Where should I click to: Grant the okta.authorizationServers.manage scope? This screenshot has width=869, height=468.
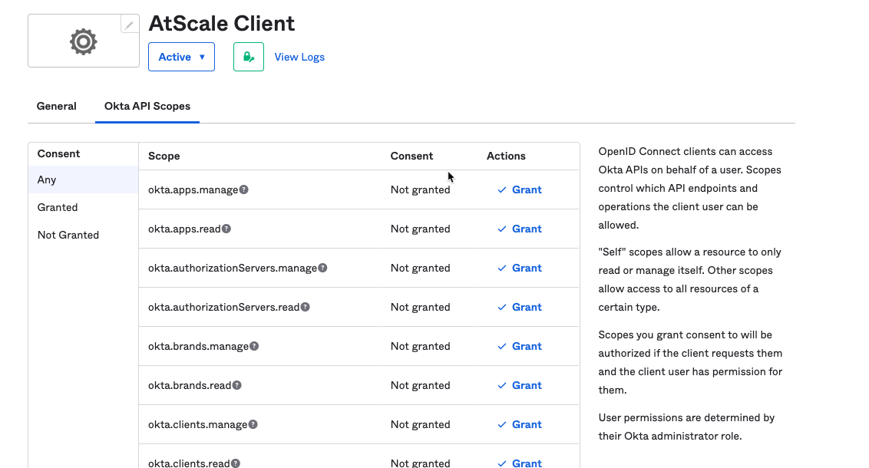(519, 268)
